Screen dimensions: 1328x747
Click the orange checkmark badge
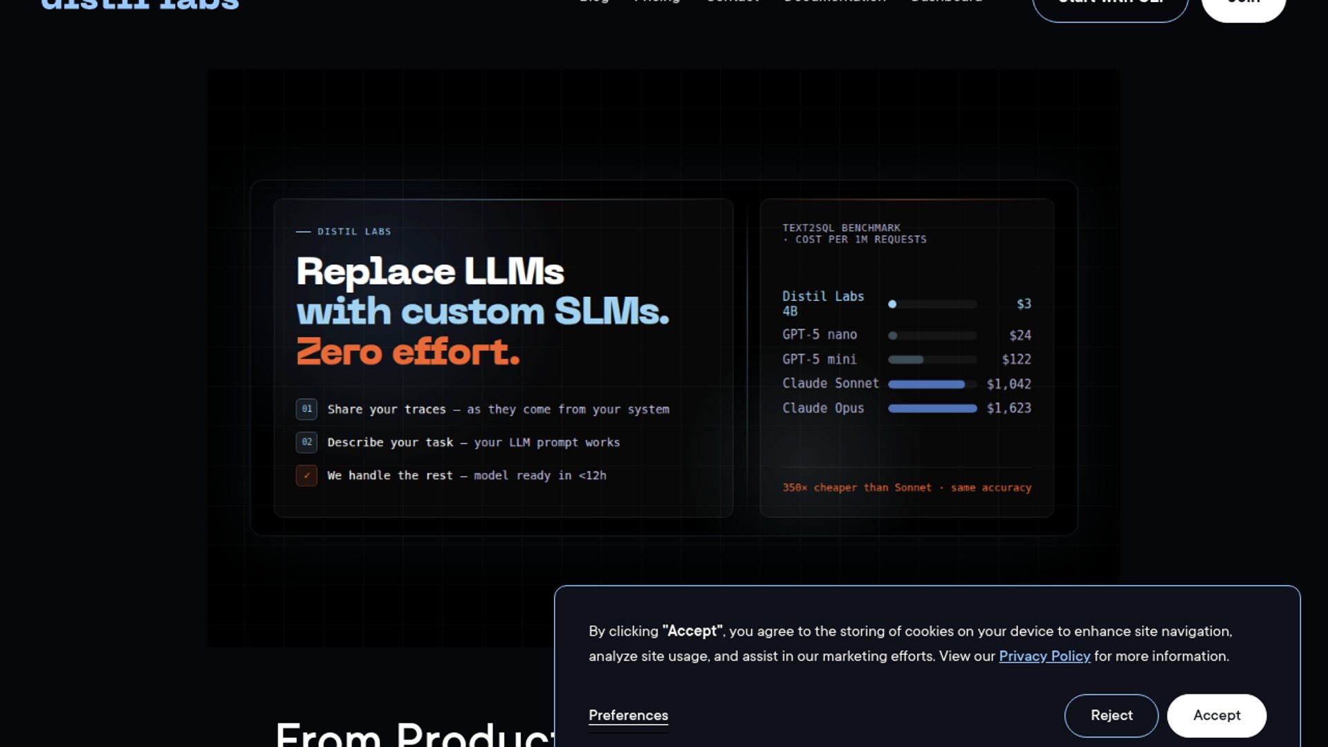pos(306,476)
